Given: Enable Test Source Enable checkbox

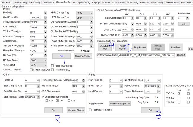Looking at the screenshot, I should tap(90, 110).
